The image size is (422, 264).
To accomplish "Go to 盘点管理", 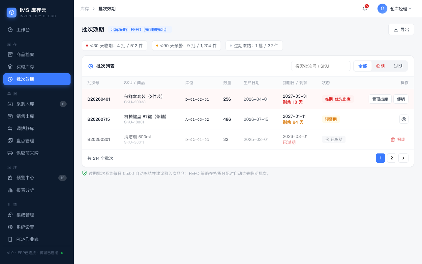I will click(37, 141).
